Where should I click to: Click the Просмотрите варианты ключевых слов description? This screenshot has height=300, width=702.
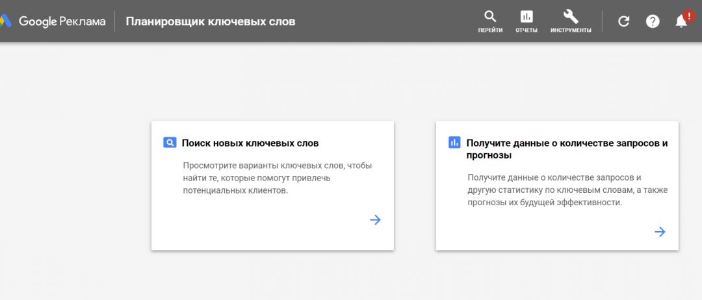coord(278,178)
